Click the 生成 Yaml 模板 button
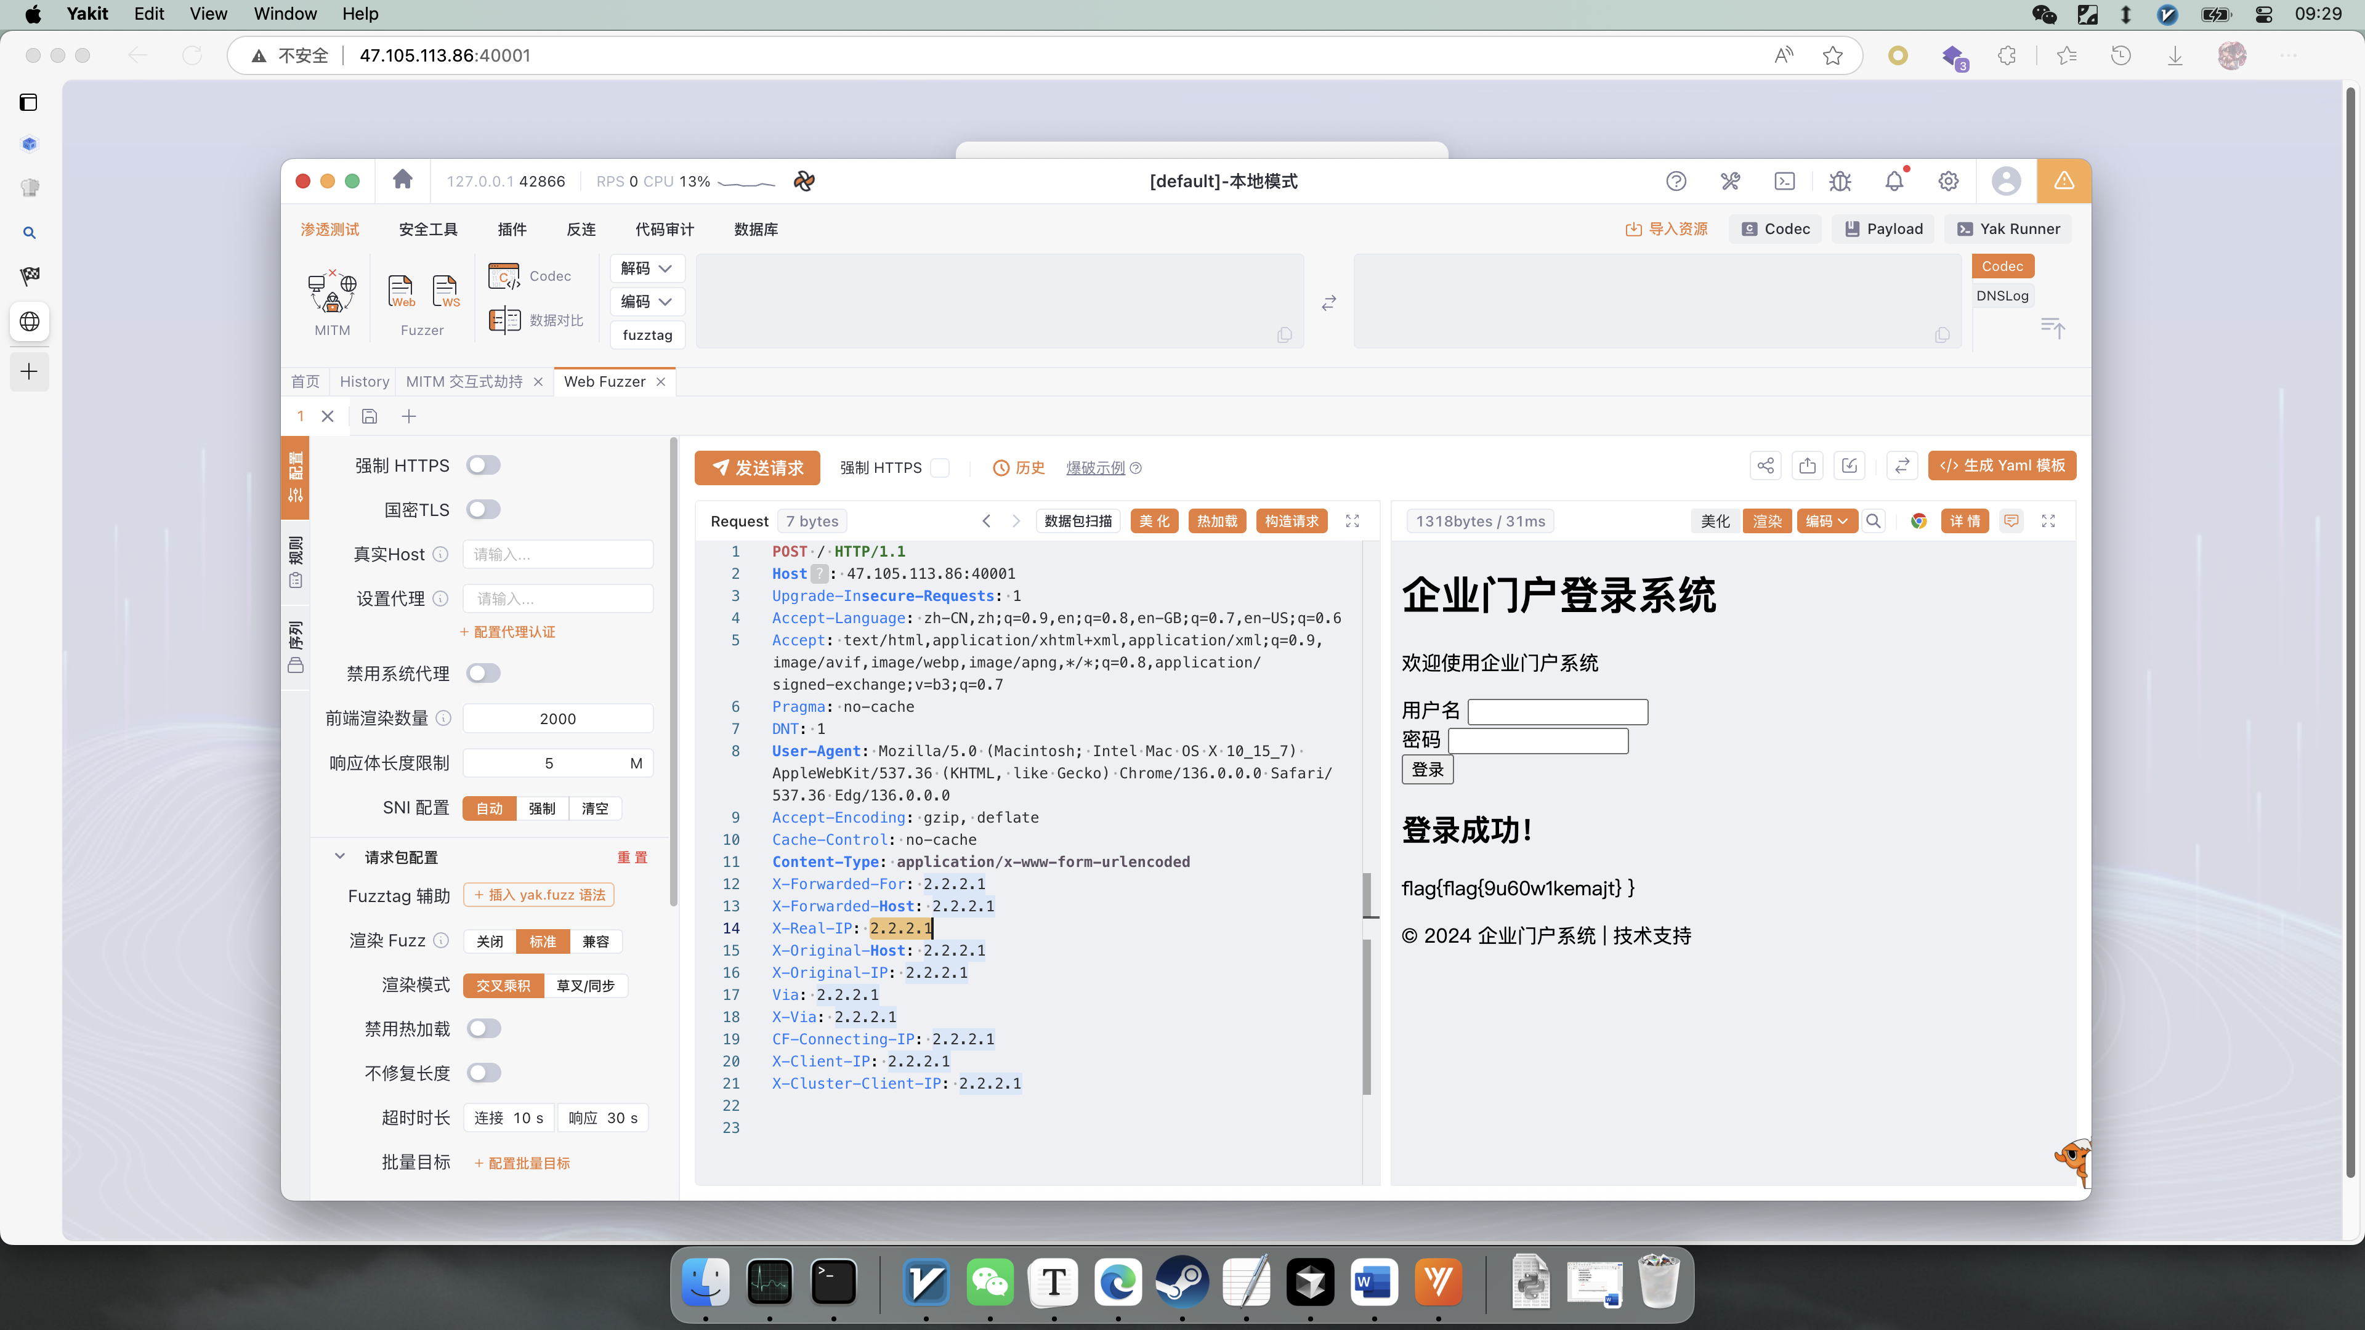The image size is (2365, 1330). point(2002,466)
